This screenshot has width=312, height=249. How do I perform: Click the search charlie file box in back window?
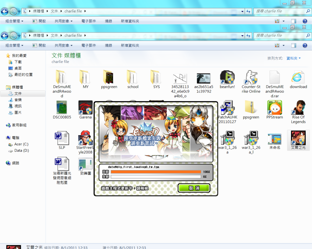point(282,11)
